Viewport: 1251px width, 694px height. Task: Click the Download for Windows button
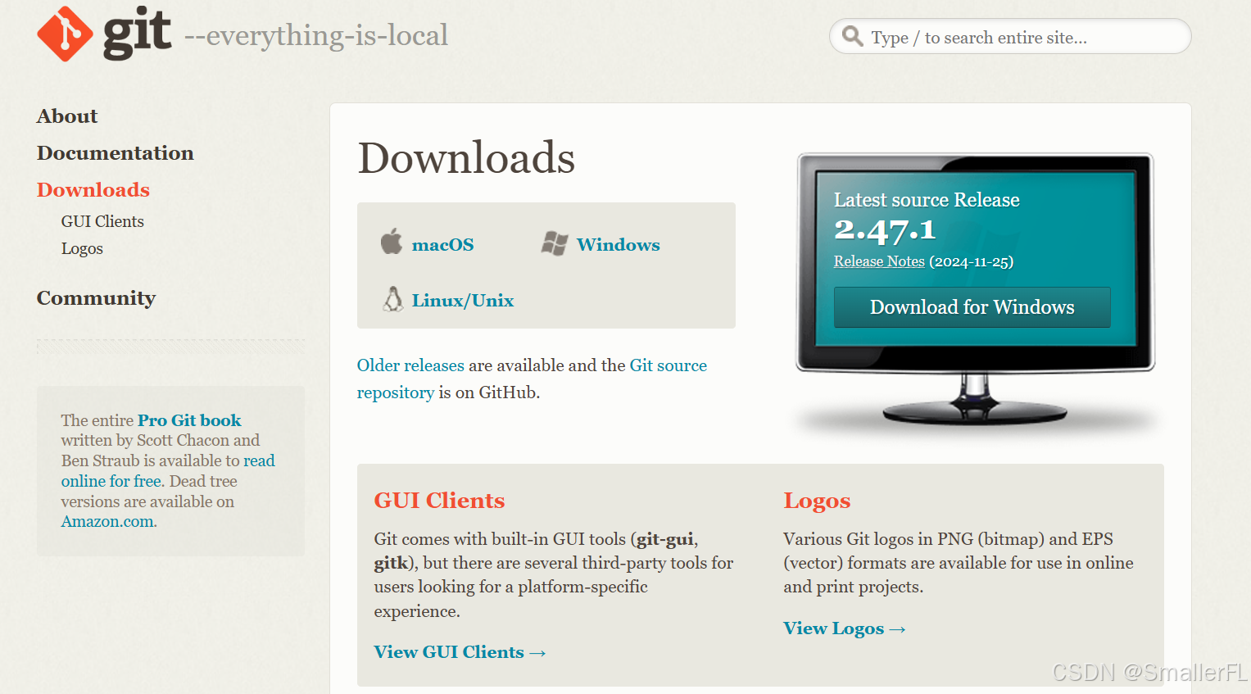tap(972, 307)
